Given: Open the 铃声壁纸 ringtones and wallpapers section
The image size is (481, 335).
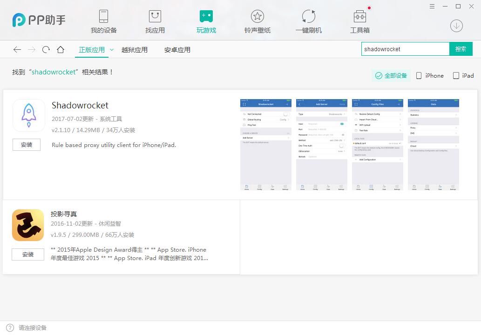Looking at the screenshot, I should click(x=257, y=21).
